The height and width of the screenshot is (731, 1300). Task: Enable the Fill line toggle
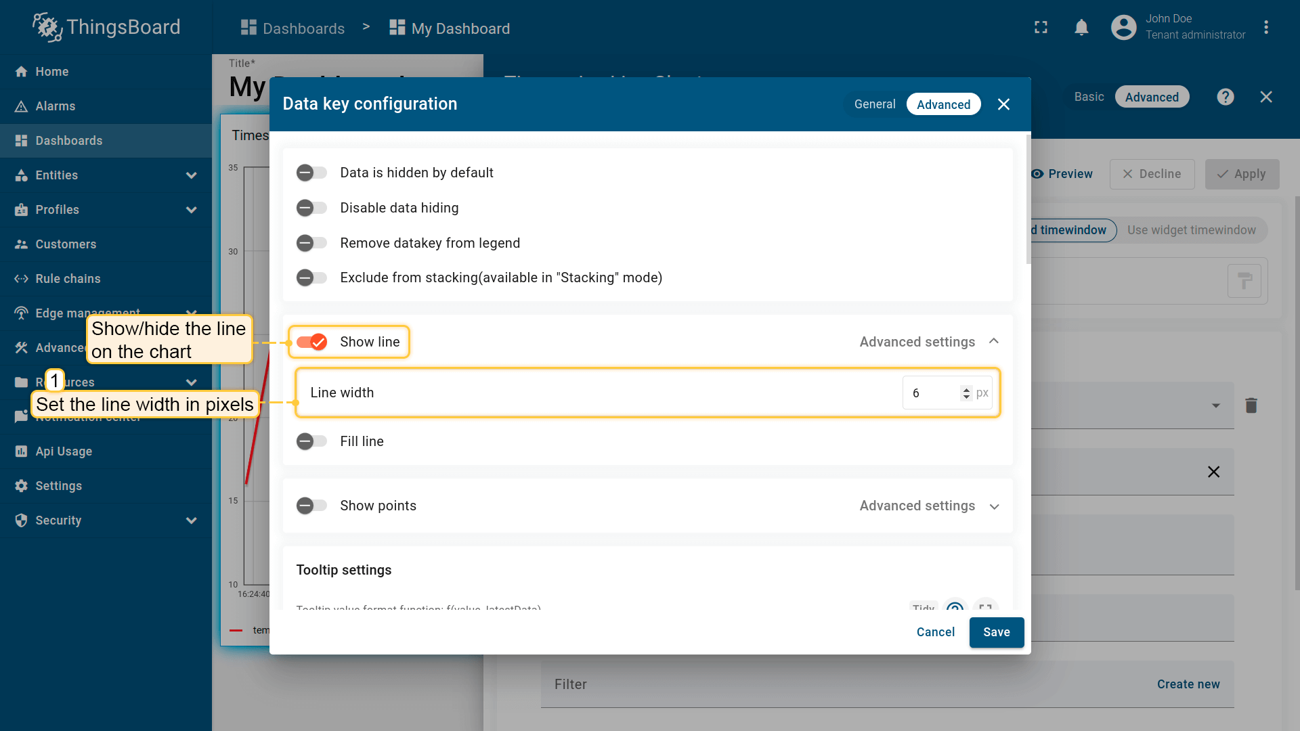tap(312, 442)
